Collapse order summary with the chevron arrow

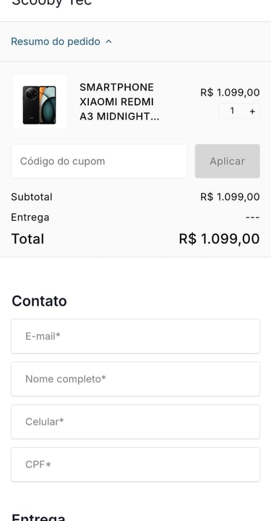click(108, 42)
